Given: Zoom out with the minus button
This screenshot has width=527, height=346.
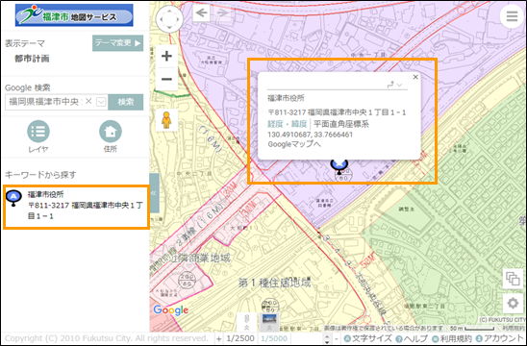Looking at the screenshot, I should pyautogui.click(x=166, y=79).
